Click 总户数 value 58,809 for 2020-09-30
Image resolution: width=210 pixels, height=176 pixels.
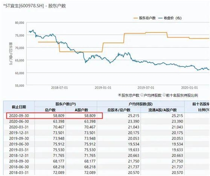[x=59, y=115]
